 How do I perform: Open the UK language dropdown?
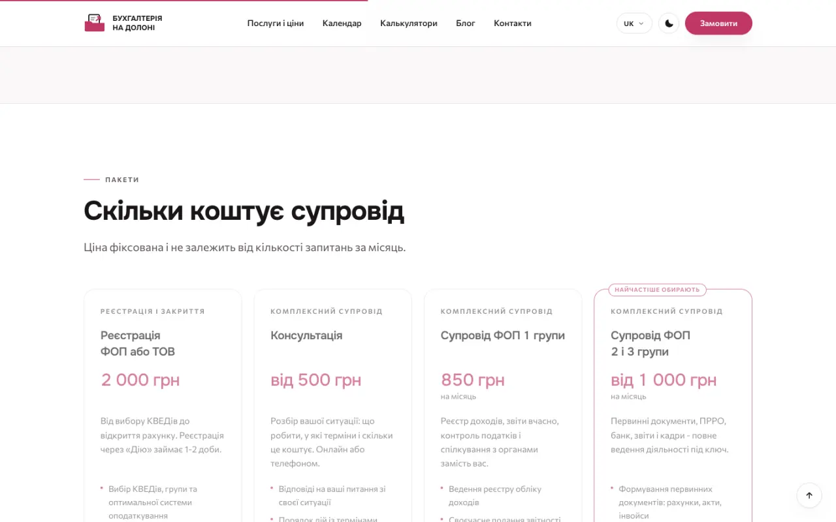(634, 23)
